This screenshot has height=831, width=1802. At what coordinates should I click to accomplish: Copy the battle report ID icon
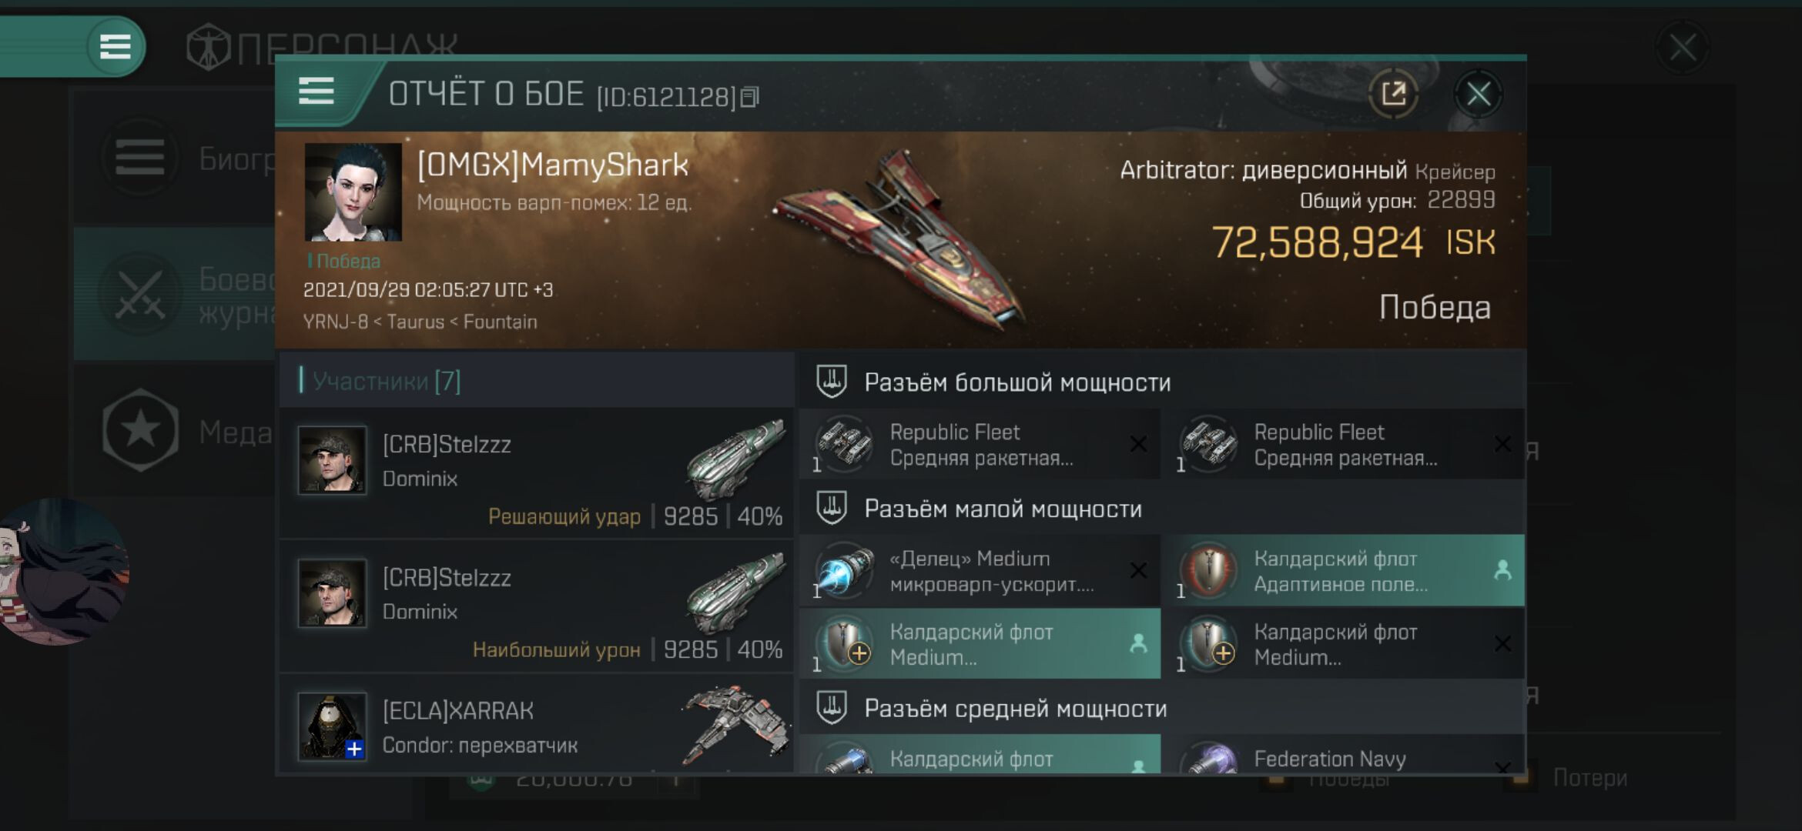[x=749, y=97]
